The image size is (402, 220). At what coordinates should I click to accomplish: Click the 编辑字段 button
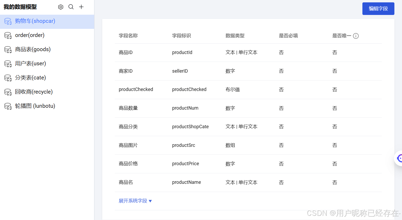(378, 9)
